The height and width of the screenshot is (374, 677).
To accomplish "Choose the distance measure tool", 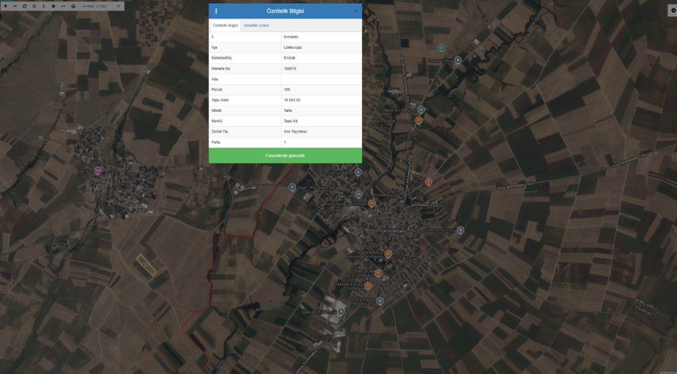I will pyautogui.click(x=63, y=6).
